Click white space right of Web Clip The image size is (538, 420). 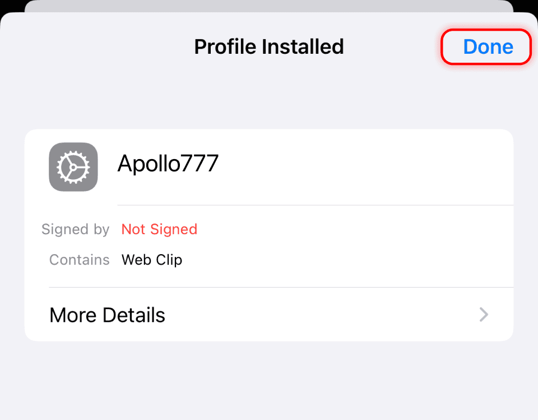(347, 260)
